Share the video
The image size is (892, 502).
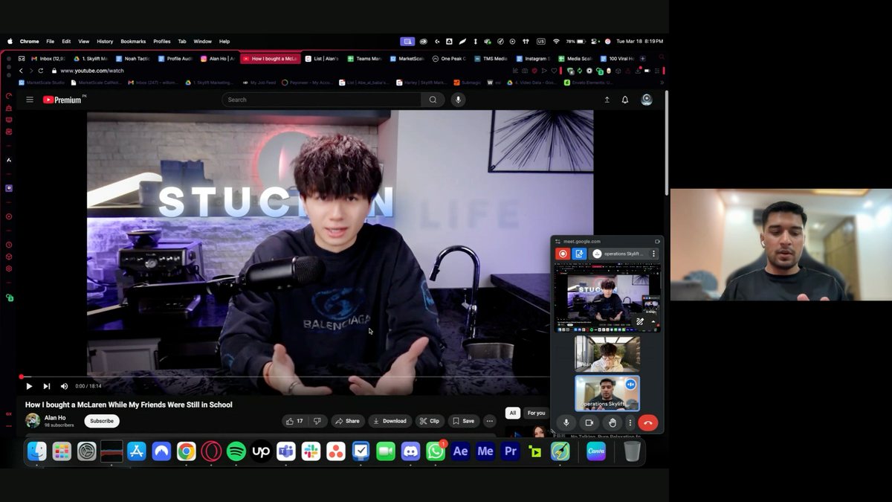point(347,421)
